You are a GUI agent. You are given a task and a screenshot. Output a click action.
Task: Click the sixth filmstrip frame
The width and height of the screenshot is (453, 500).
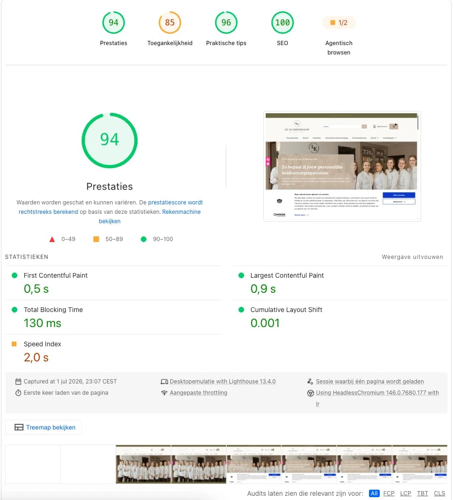click(x=309, y=464)
